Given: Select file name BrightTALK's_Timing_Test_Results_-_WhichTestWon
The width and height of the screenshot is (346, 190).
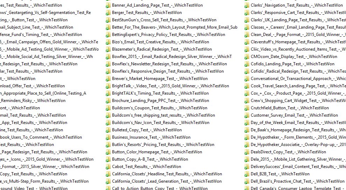Looking at the screenshot, I should coord(160,93).
